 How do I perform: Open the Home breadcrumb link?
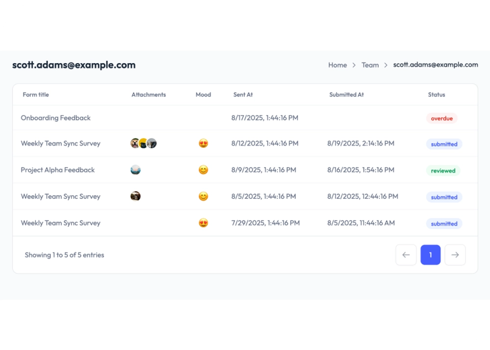[x=338, y=65]
